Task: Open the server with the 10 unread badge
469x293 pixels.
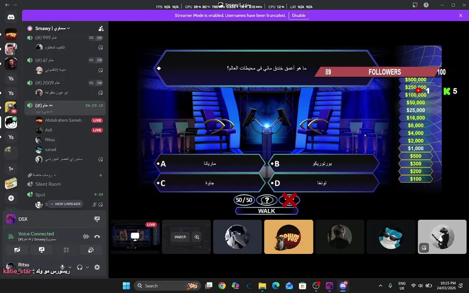Action: point(11,107)
